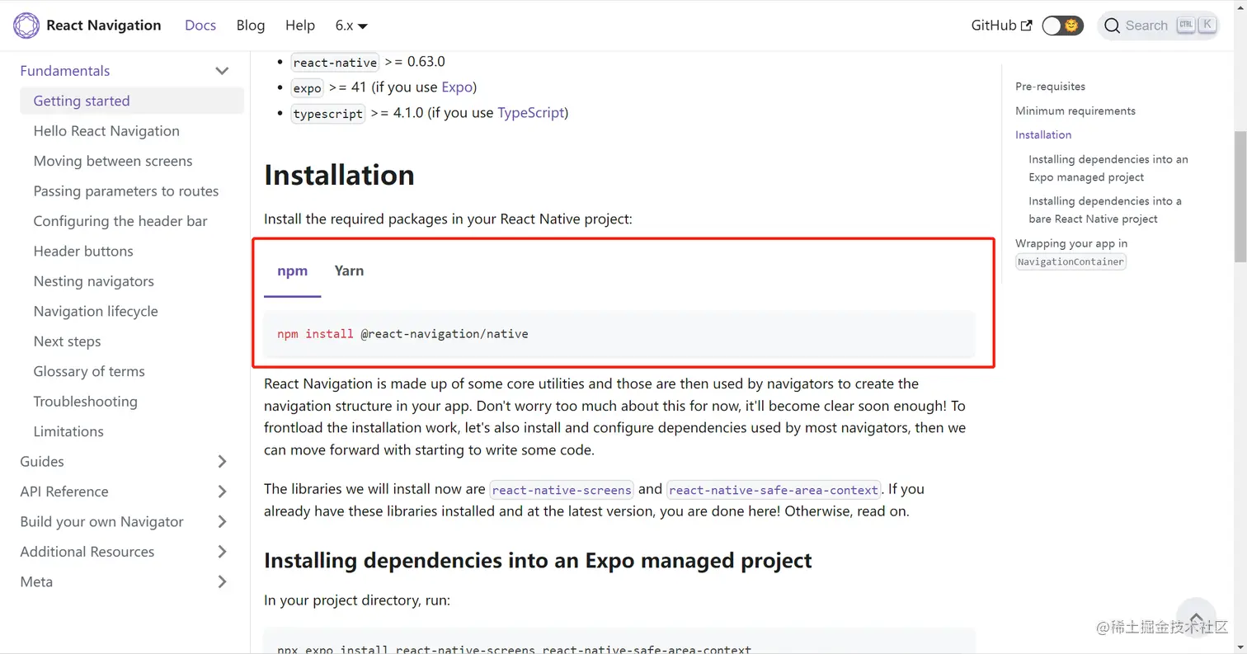Expand the Additional Resources chevron
Image resolution: width=1247 pixels, height=654 pixels.
point(222,552)
